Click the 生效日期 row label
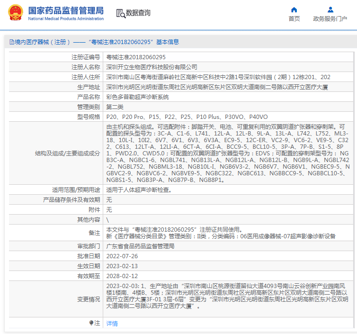This screenshot has height=334, width=357. 89,266
